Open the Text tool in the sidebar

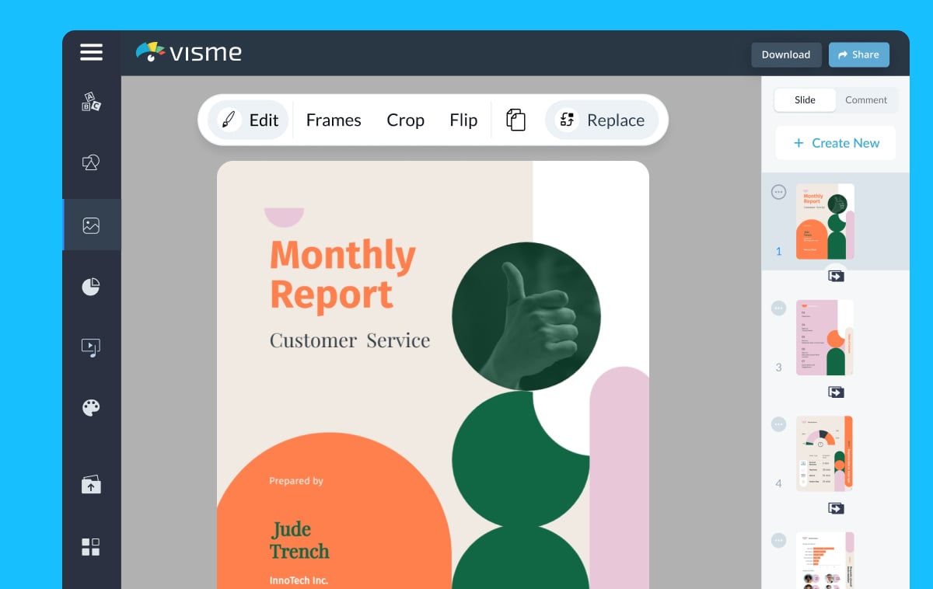click(91, 101)
